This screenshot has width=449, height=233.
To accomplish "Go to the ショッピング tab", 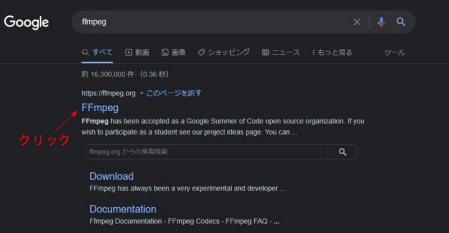I will (223, 52).
